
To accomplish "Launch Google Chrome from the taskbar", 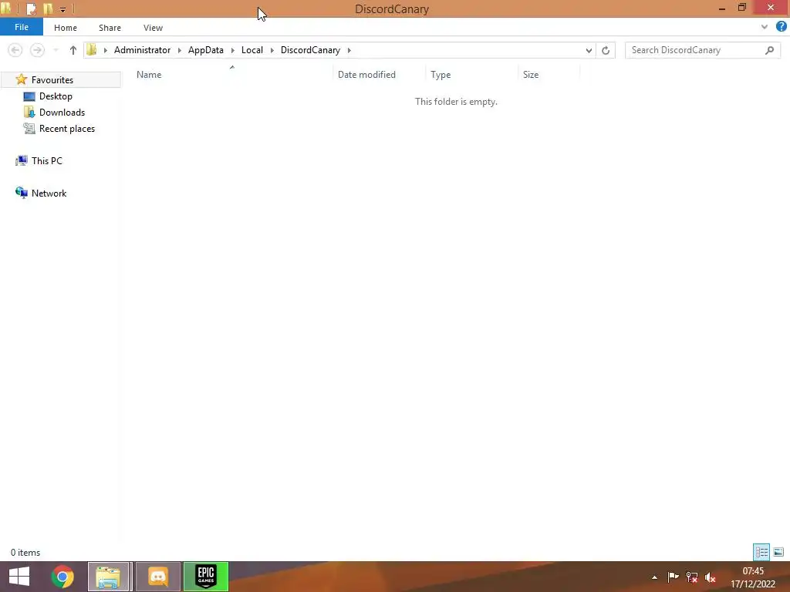I will point(62,577).
